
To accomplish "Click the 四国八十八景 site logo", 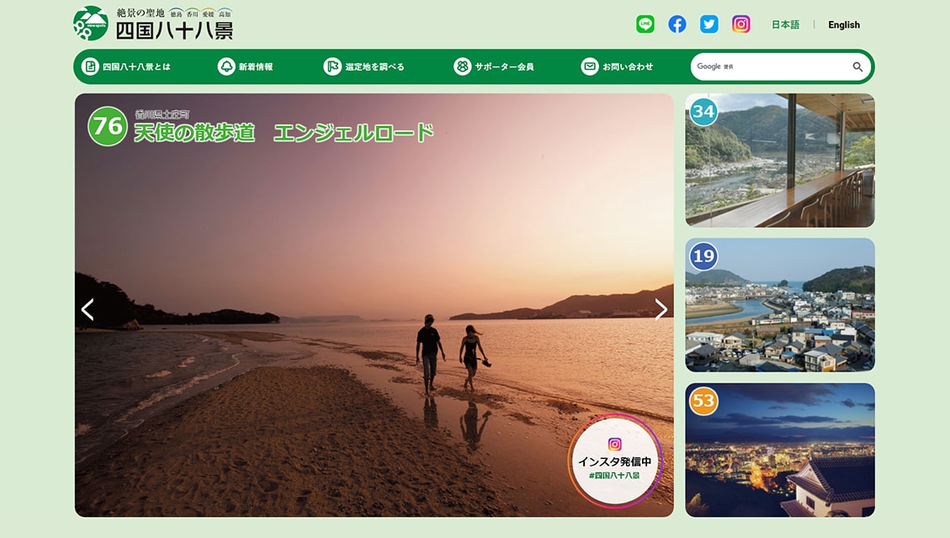I will pyautogui.click(x=153, y=24).
